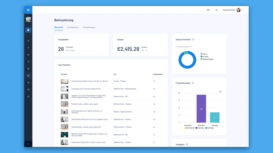The image size is (273, 153).
Task: Open the Parkett Eiche rustikal thumbnail
Action: point(64,104)
